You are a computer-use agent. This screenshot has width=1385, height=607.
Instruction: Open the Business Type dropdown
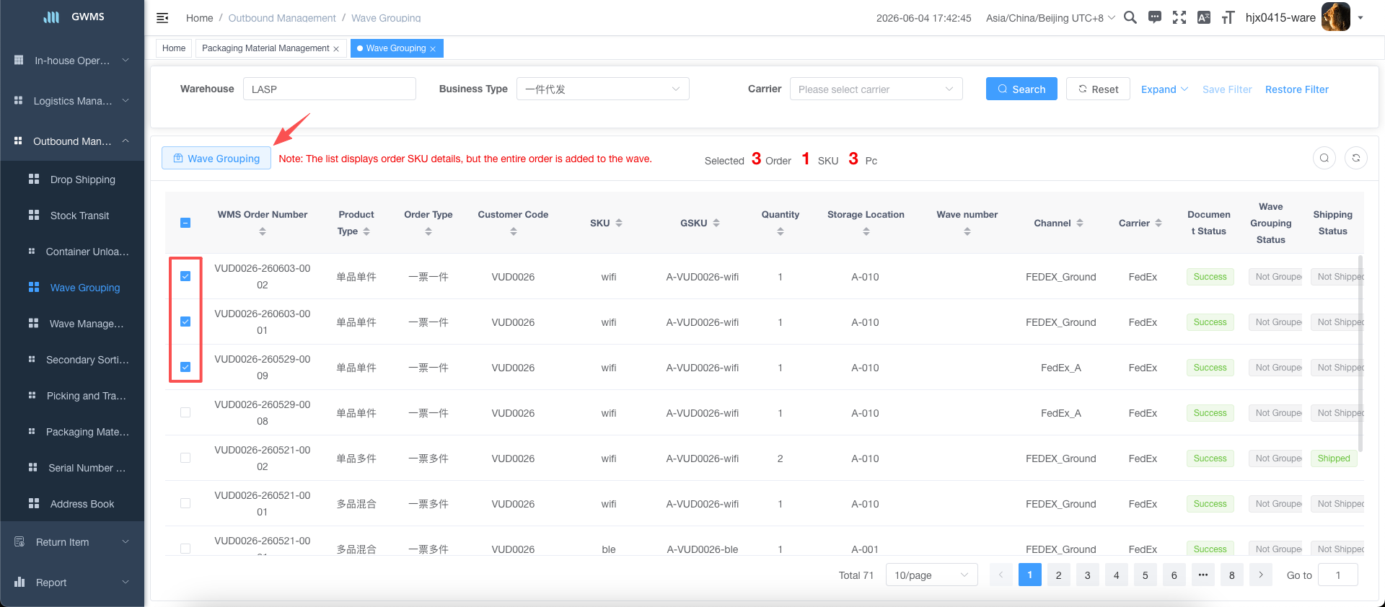[x=602, y=89]
